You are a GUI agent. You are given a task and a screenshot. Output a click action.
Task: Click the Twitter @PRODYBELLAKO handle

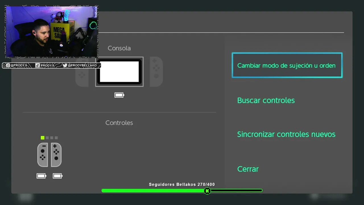pyautogui.click(x=80, y=65)
